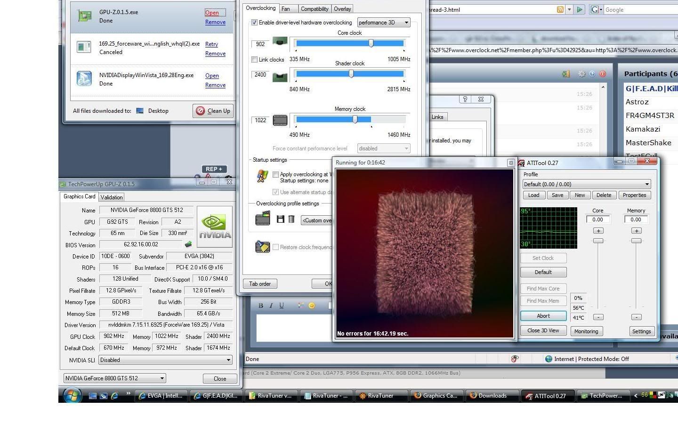Viewport: 678px width, 423px height.
Task: Toggle Apply overclocking at startup checkbox
Action: [276, 174]
